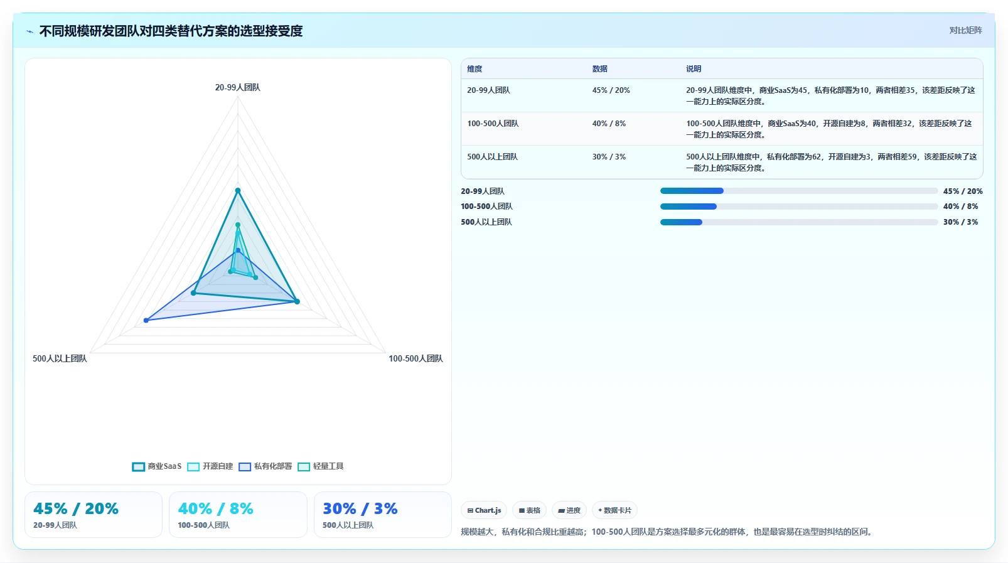
Task: Click radar axis label 100-500人团队
Action: pyautogui.click(x=416, y=358)
